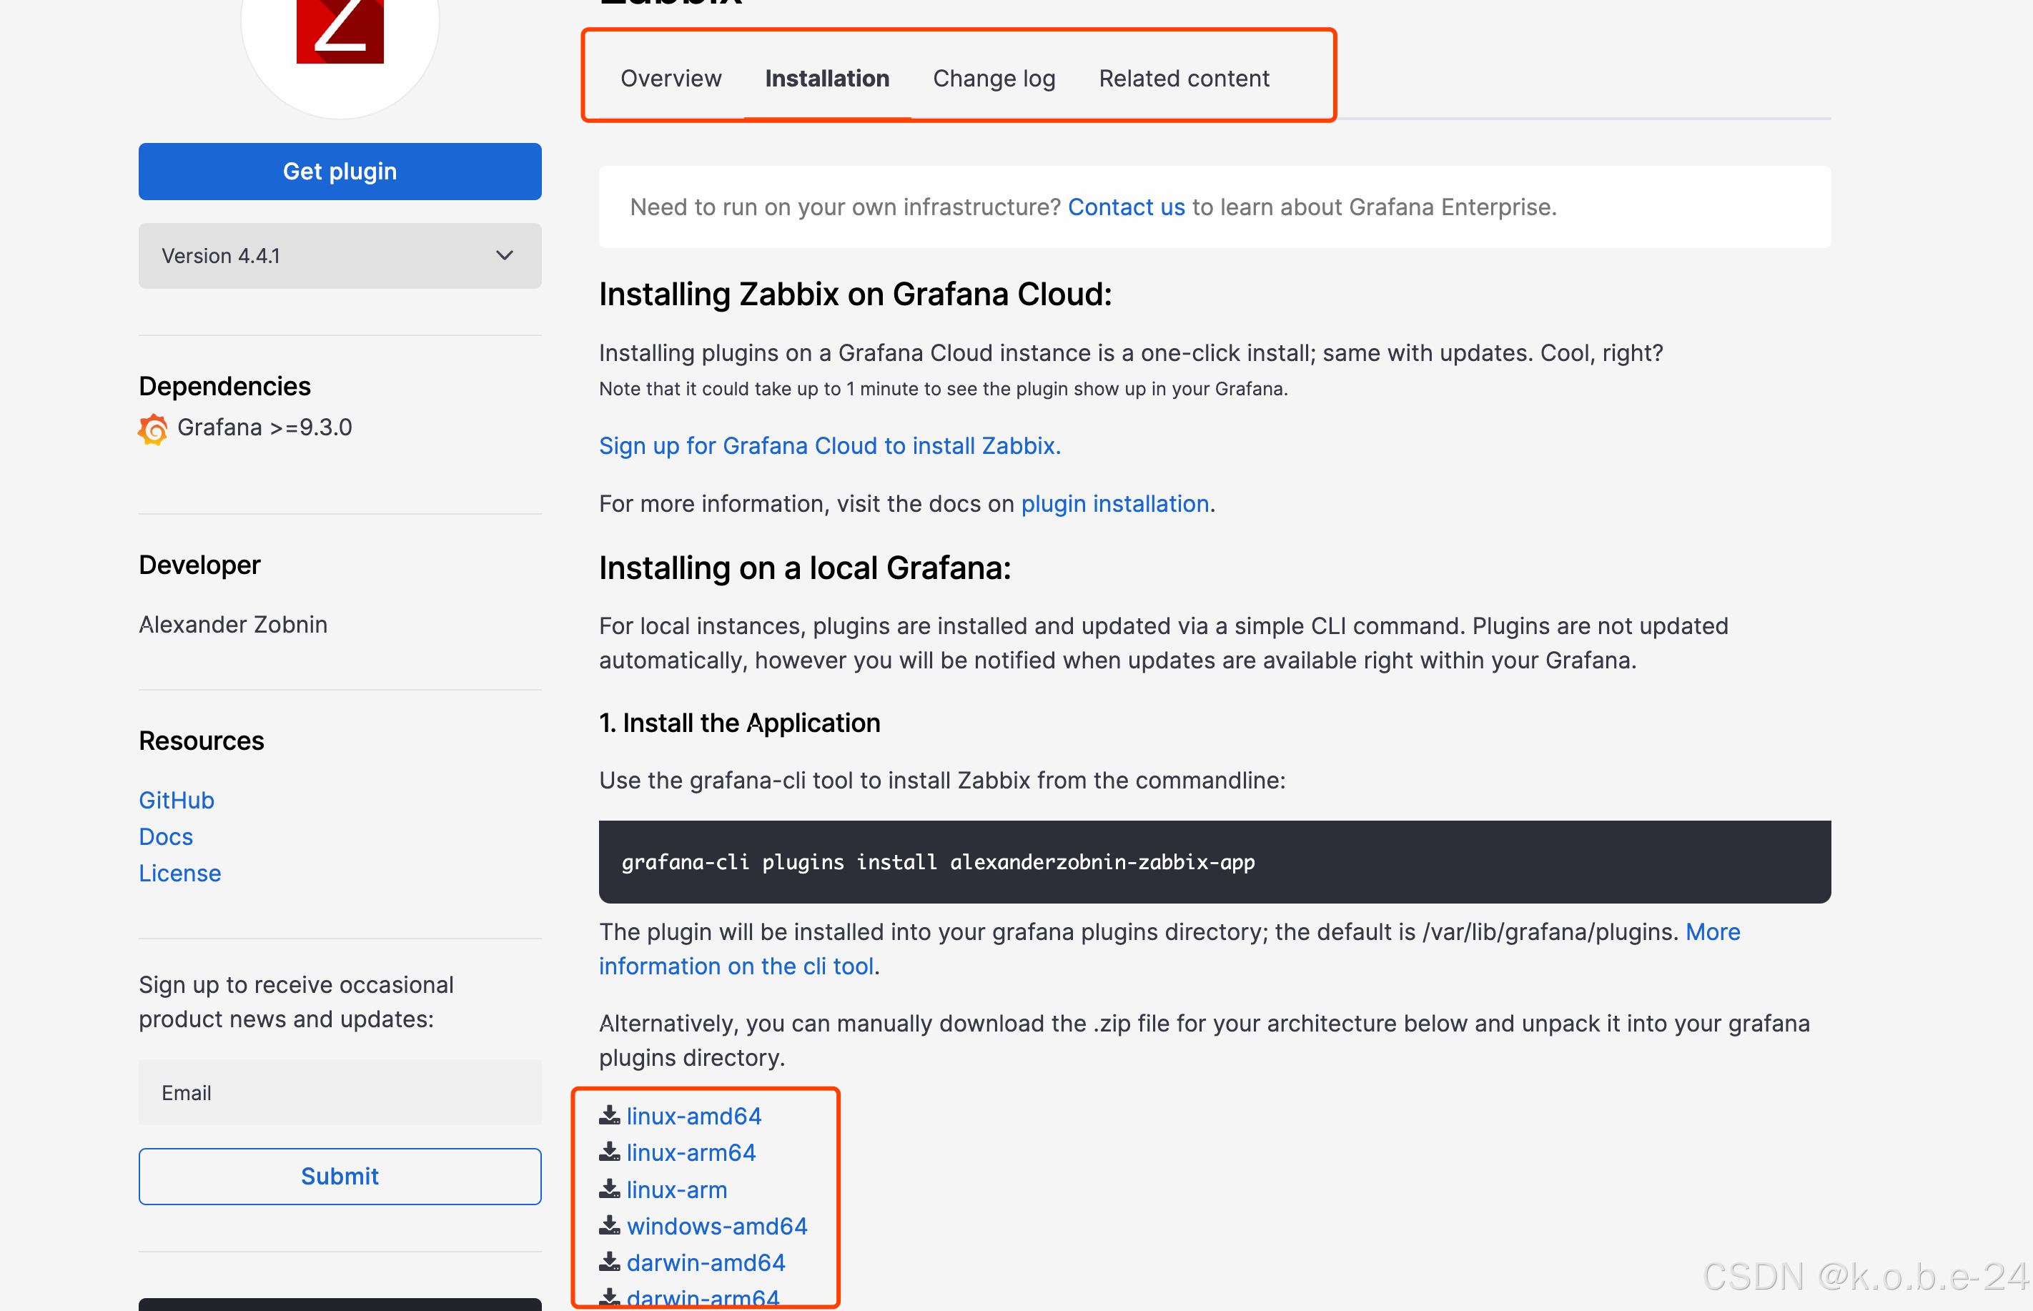Download the linux-arm64 zip link
Viewport: 2033px width, 1311px height.
(x=691, y=1152)
